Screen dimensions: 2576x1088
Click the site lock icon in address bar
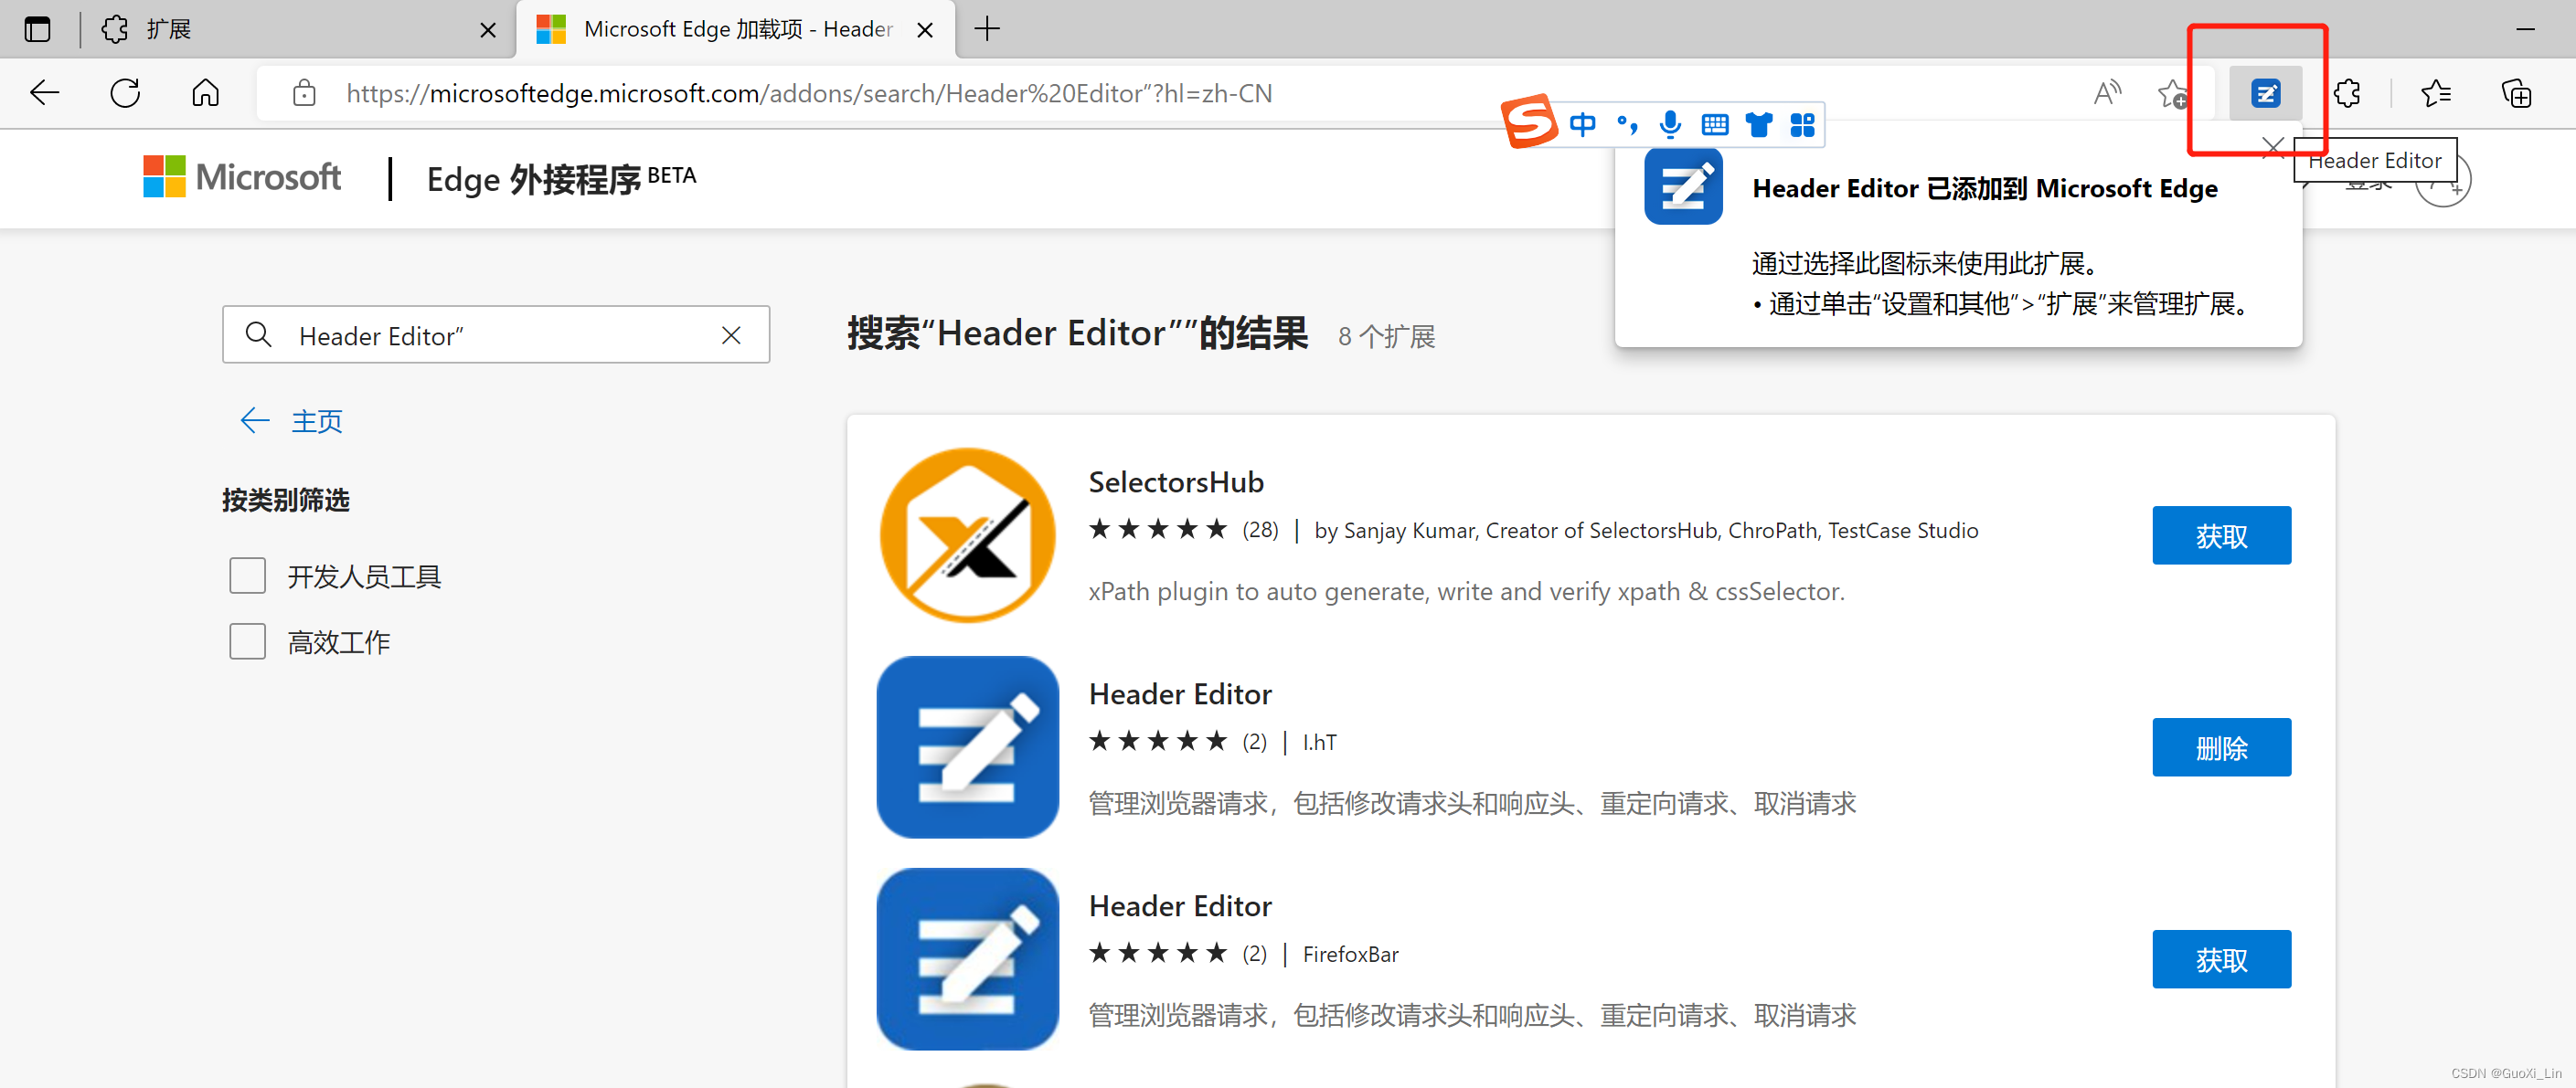[x=304, y=94]
